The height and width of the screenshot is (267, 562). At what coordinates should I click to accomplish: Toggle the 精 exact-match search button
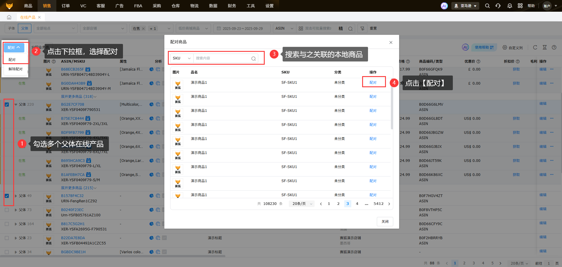[x=341, y=28]
